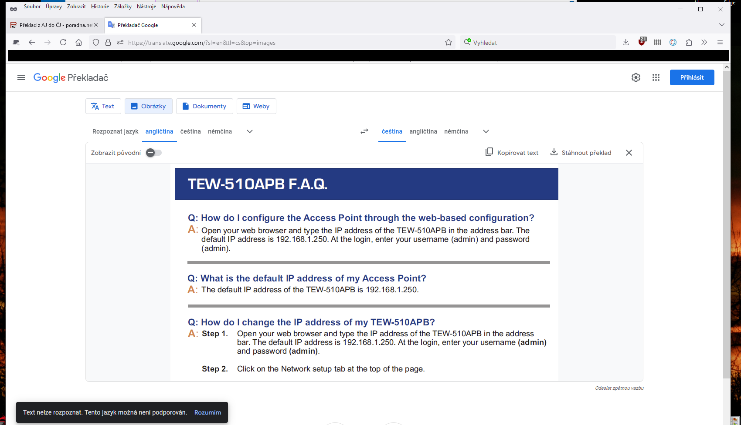741x425 pixels.
Task: Clear the translated image
Action: (x=629, y=153)
